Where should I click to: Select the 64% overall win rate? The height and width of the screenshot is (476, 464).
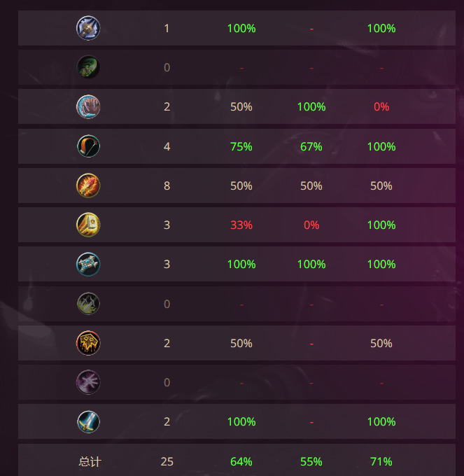[241, 461]
